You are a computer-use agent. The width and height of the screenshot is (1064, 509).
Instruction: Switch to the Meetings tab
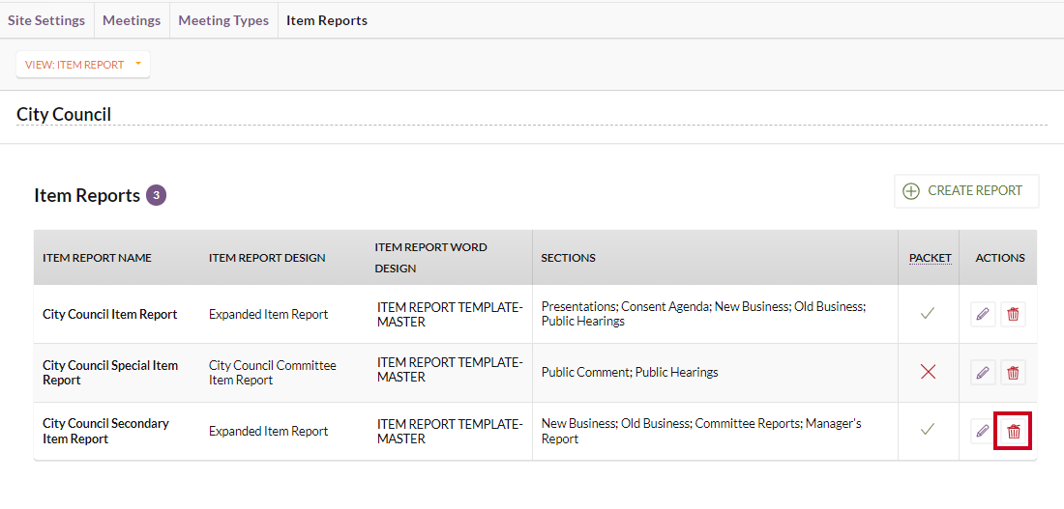click(x=132, y=20)
